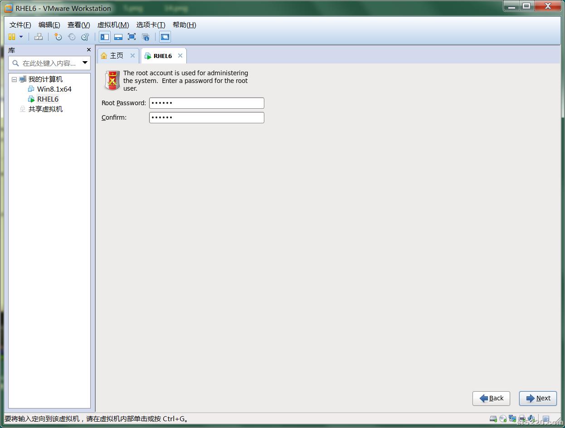The height and width of the screenshot is (428, 565).
Task: Click the 我的计算机 computer icon
Action: point(23,79)
